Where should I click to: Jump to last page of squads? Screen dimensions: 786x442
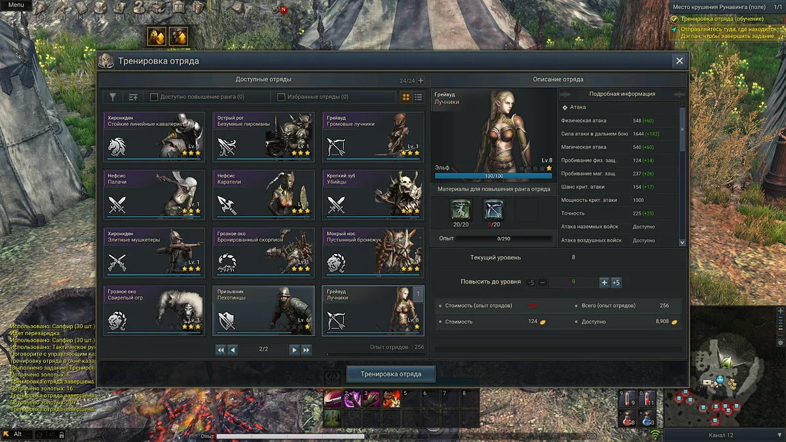coord(306,350)
